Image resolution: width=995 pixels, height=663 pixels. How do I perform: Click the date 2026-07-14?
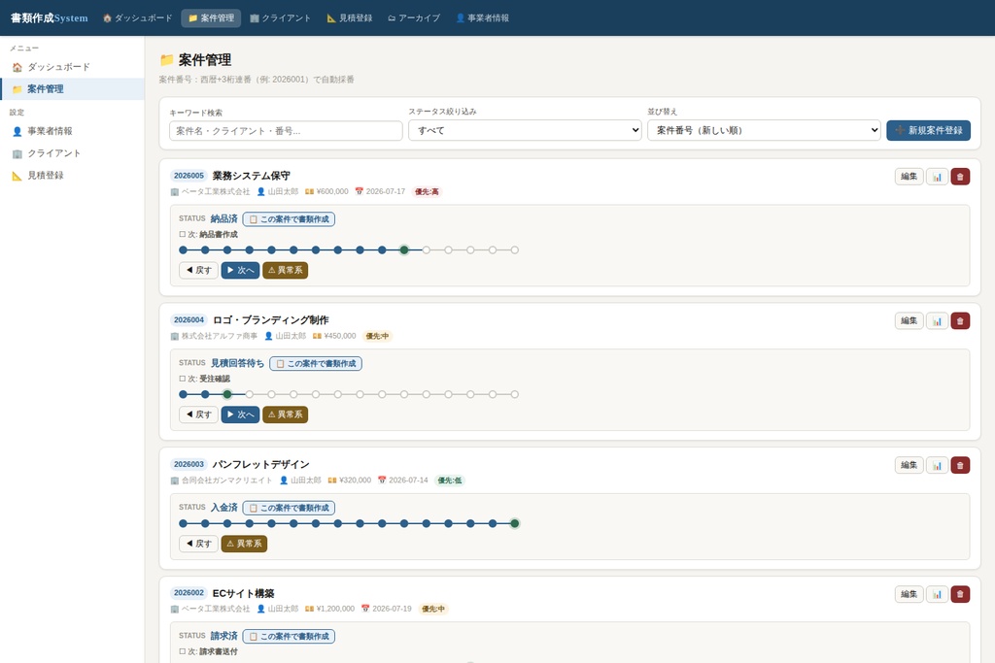click(403, 481)
